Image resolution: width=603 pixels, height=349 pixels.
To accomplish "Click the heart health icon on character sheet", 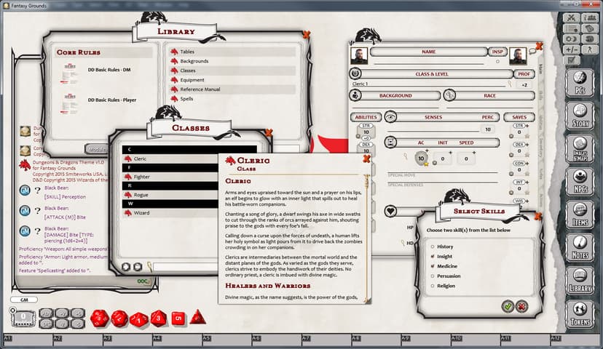I will (390, 211).
